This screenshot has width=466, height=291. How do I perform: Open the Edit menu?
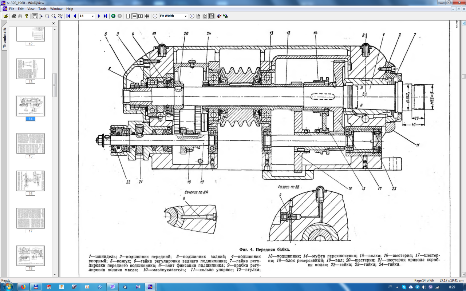[x=21, y=9]
